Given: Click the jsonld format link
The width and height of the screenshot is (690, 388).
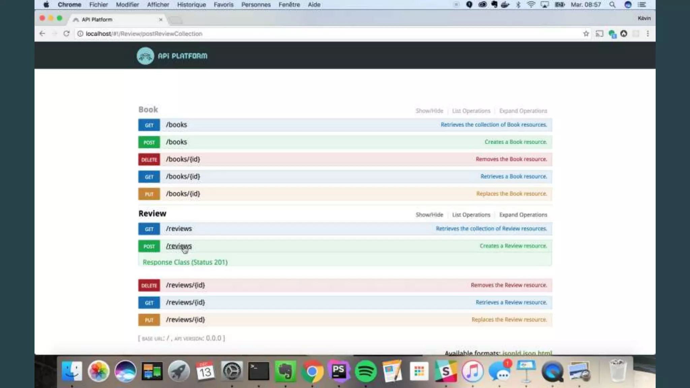Looking at the screenshot, I should click(x=511, y=353).
